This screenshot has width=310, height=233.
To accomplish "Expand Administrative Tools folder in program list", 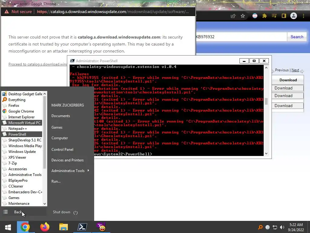I will (22, 174).
